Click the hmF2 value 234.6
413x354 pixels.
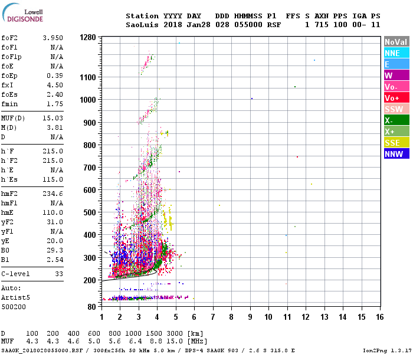(x=53, y=194)
